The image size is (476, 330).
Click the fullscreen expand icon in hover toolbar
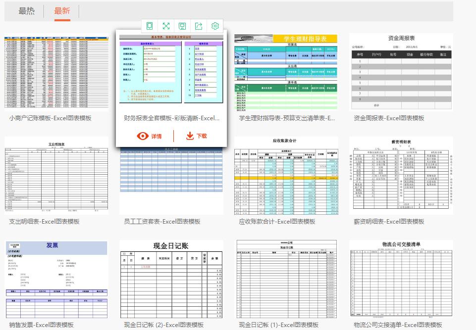click(166, 26)
